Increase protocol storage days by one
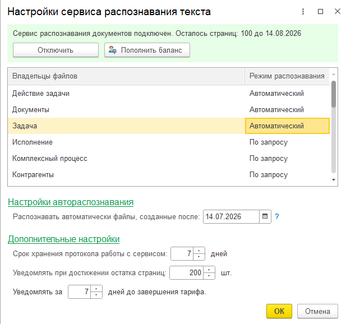The image size is (346, 324). pos(199,251)
